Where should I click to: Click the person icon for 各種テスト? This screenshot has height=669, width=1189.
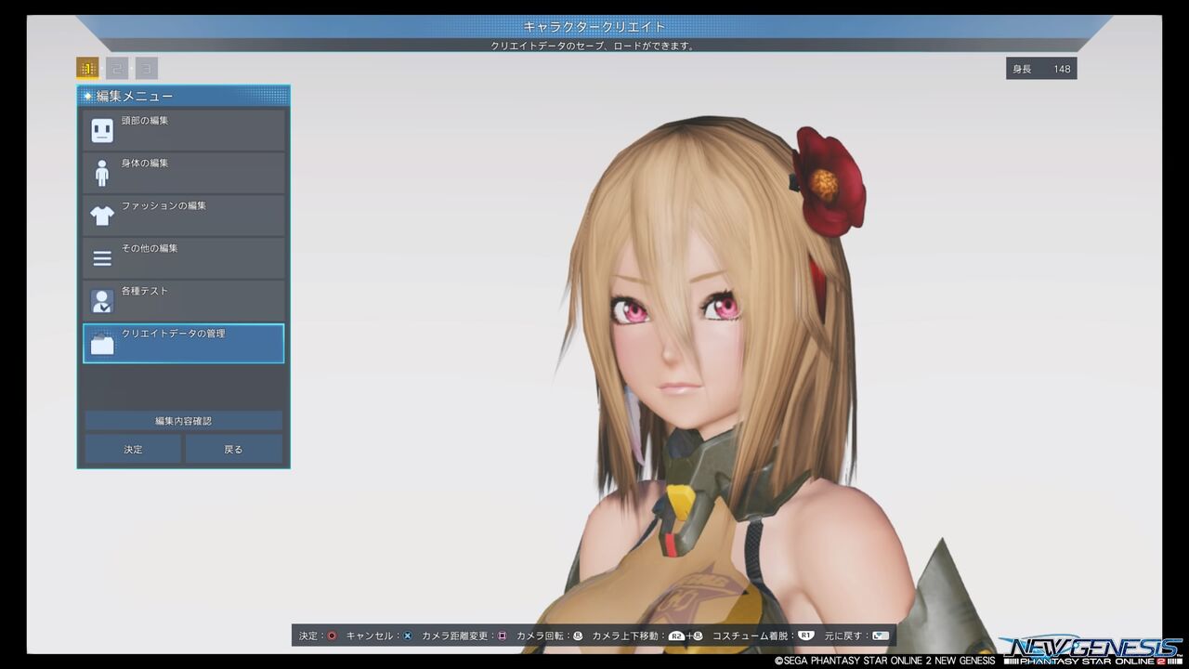tap(102, 301)
